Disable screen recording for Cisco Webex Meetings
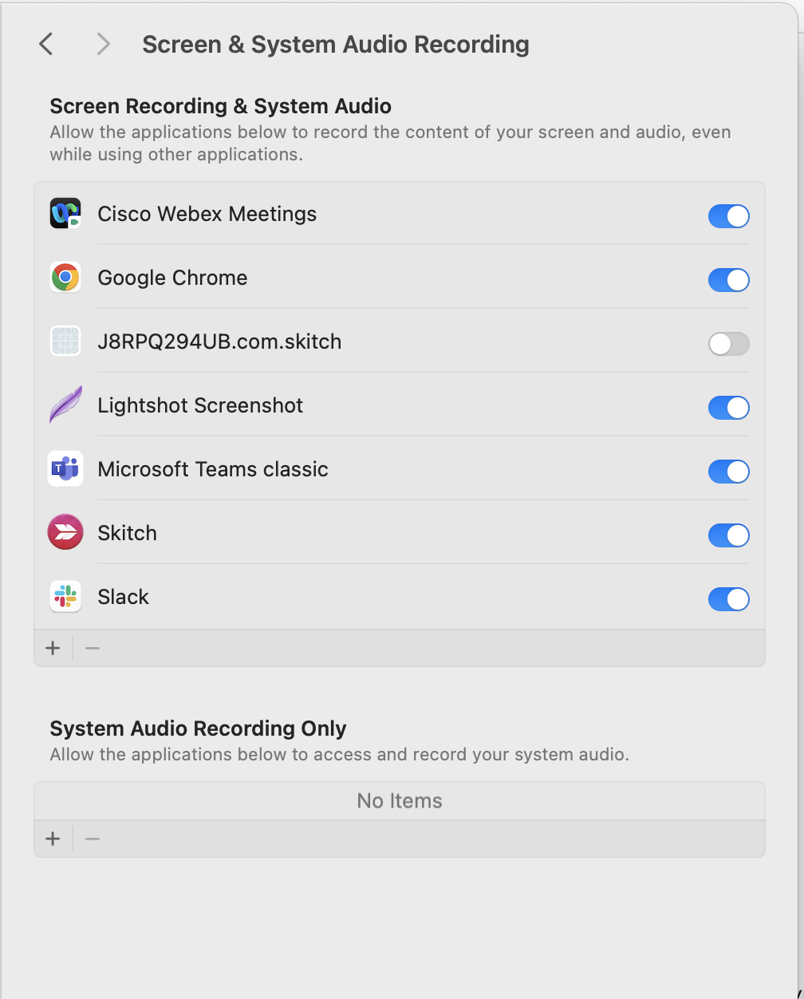Viewport: 804px width, 999px height. tap(728, 216)
